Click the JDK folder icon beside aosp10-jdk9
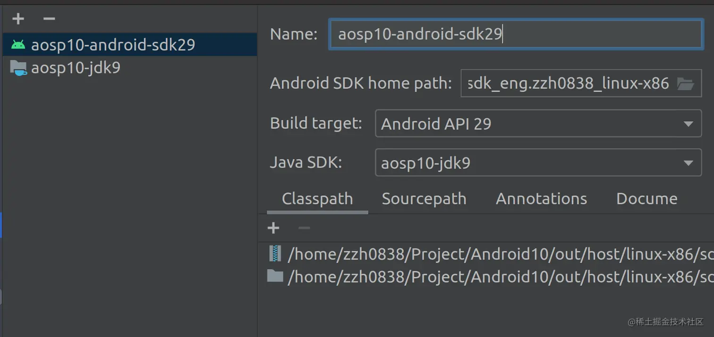This screenshot has width=714, height=337. pyautogui.click(x=18, y=68)
